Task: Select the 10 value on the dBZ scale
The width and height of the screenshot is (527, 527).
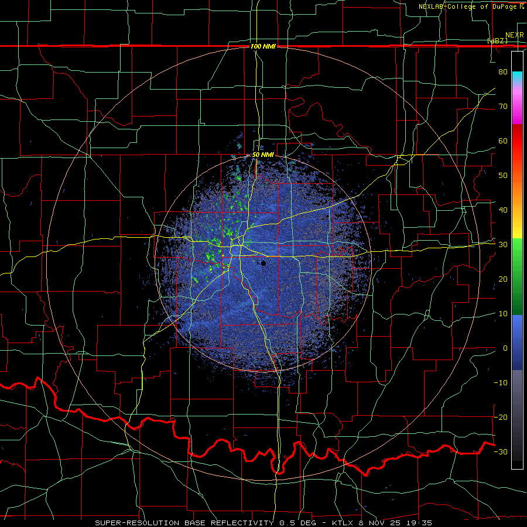Action: pyautogui.click(x=503, y=314)
